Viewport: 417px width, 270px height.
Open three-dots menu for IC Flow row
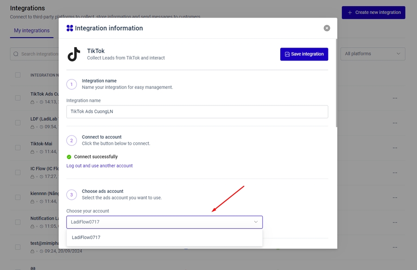(395, 172)
